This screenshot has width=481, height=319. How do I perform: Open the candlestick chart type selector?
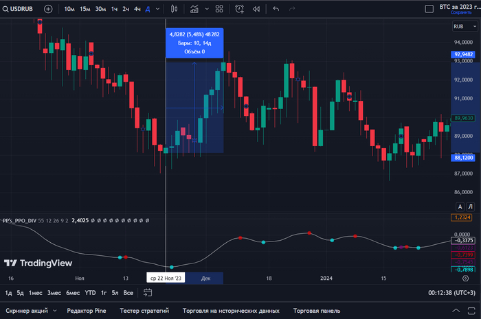174,9
